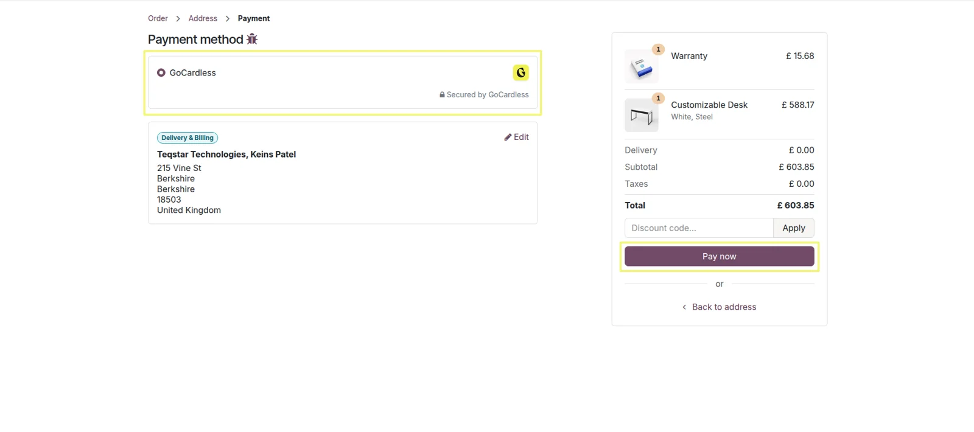Click the quantity badge on Warranty

click(x=658, y=49)
